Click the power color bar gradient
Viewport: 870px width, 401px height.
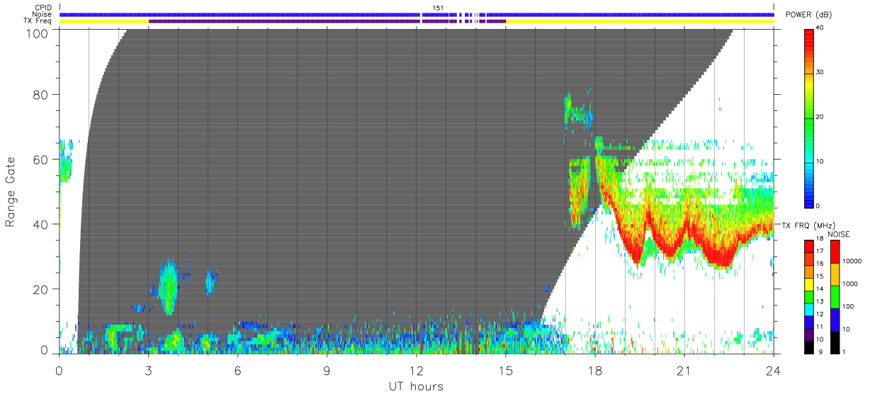(x=808, y=117)
